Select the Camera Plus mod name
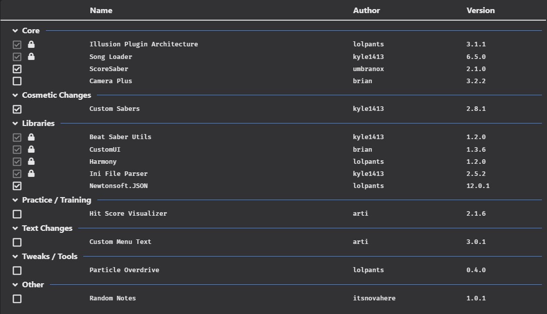Screen dimensions: 547x314 (111, 81)
